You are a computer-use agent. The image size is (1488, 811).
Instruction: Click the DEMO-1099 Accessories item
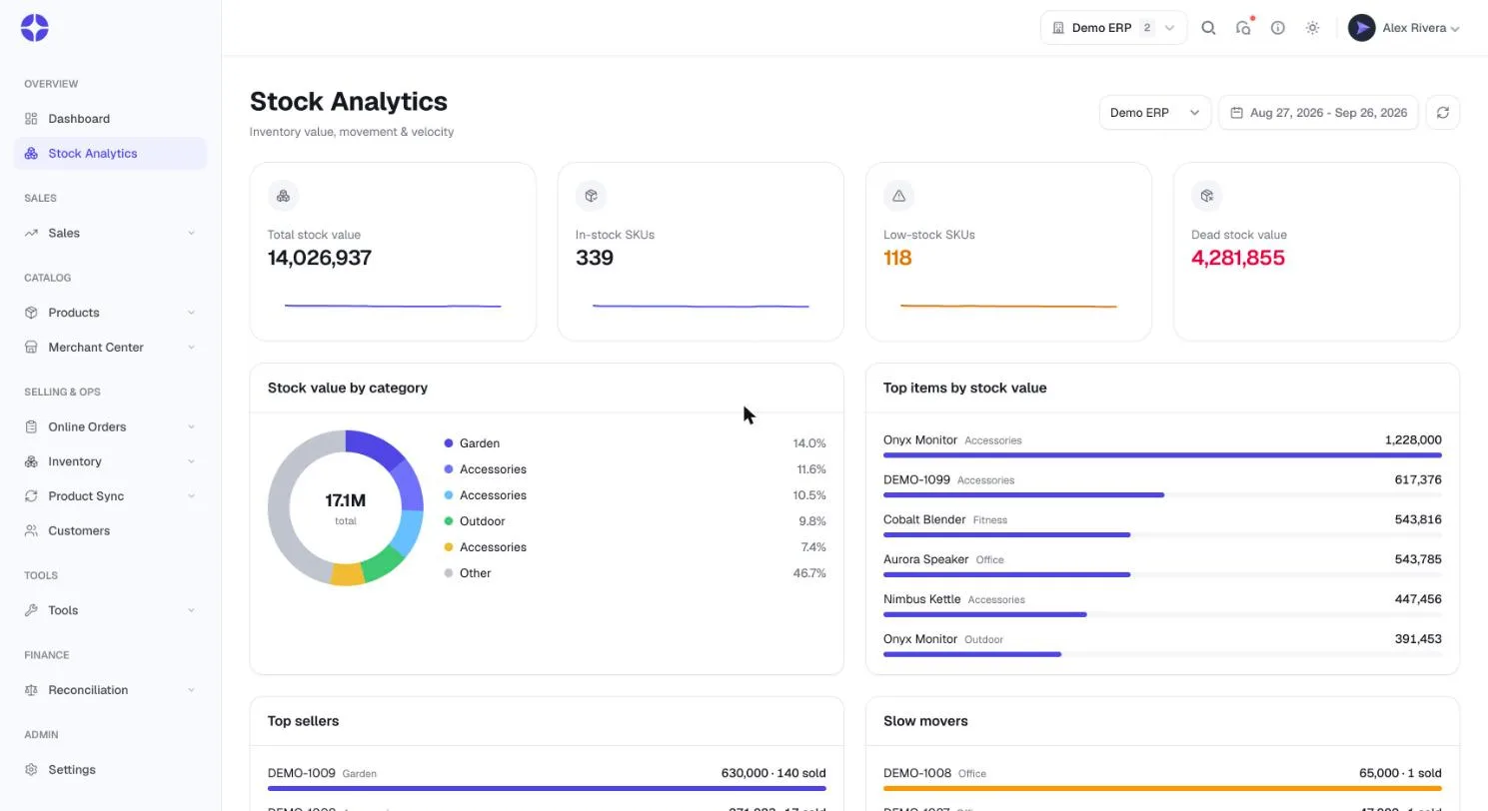(x=1162, y=485)
